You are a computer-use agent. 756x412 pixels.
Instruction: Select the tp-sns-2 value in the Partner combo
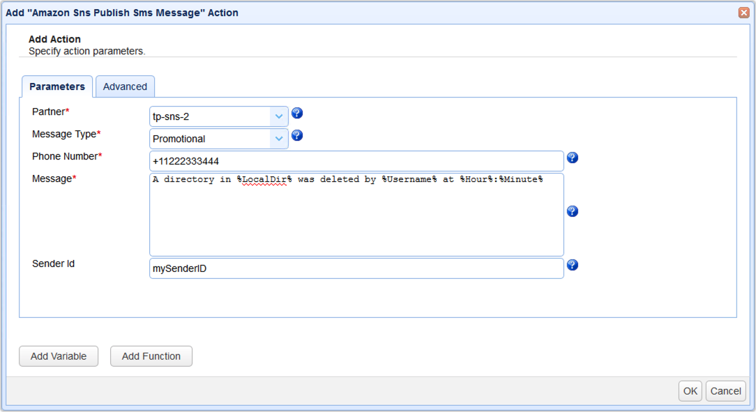coord(209,116)
